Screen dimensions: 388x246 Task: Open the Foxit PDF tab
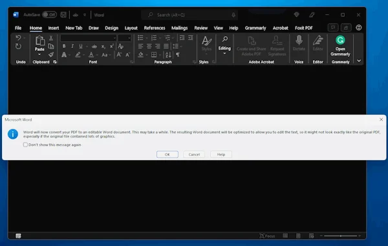(304, 28)
